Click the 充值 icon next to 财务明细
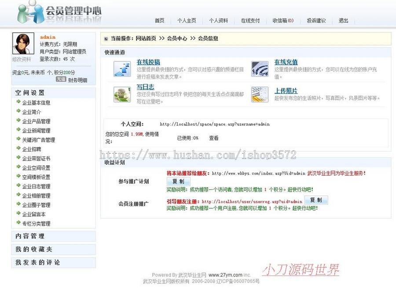Viewport: 396px width, 308px height. tap(62, 79)
